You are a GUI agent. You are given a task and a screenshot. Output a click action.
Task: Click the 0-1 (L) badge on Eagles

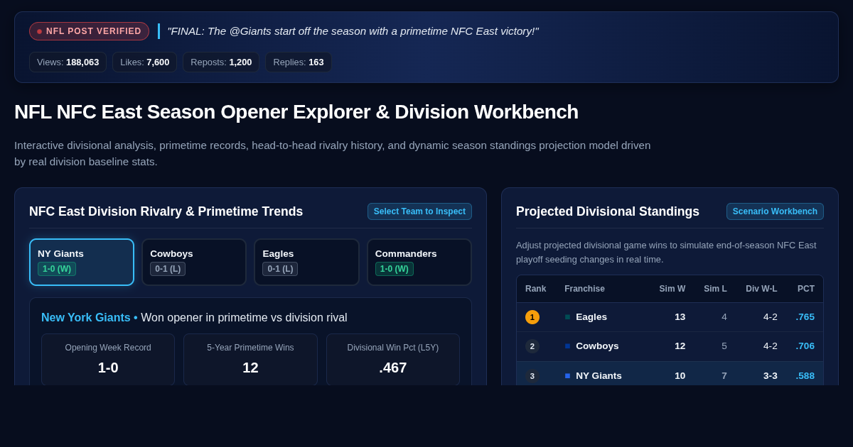(280, 269)
